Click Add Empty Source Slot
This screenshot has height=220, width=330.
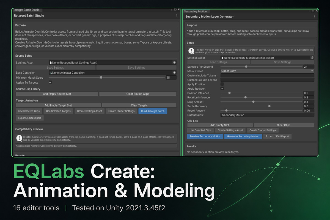click(x=57, y=94)
